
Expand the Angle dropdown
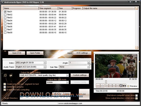(89, 63)
